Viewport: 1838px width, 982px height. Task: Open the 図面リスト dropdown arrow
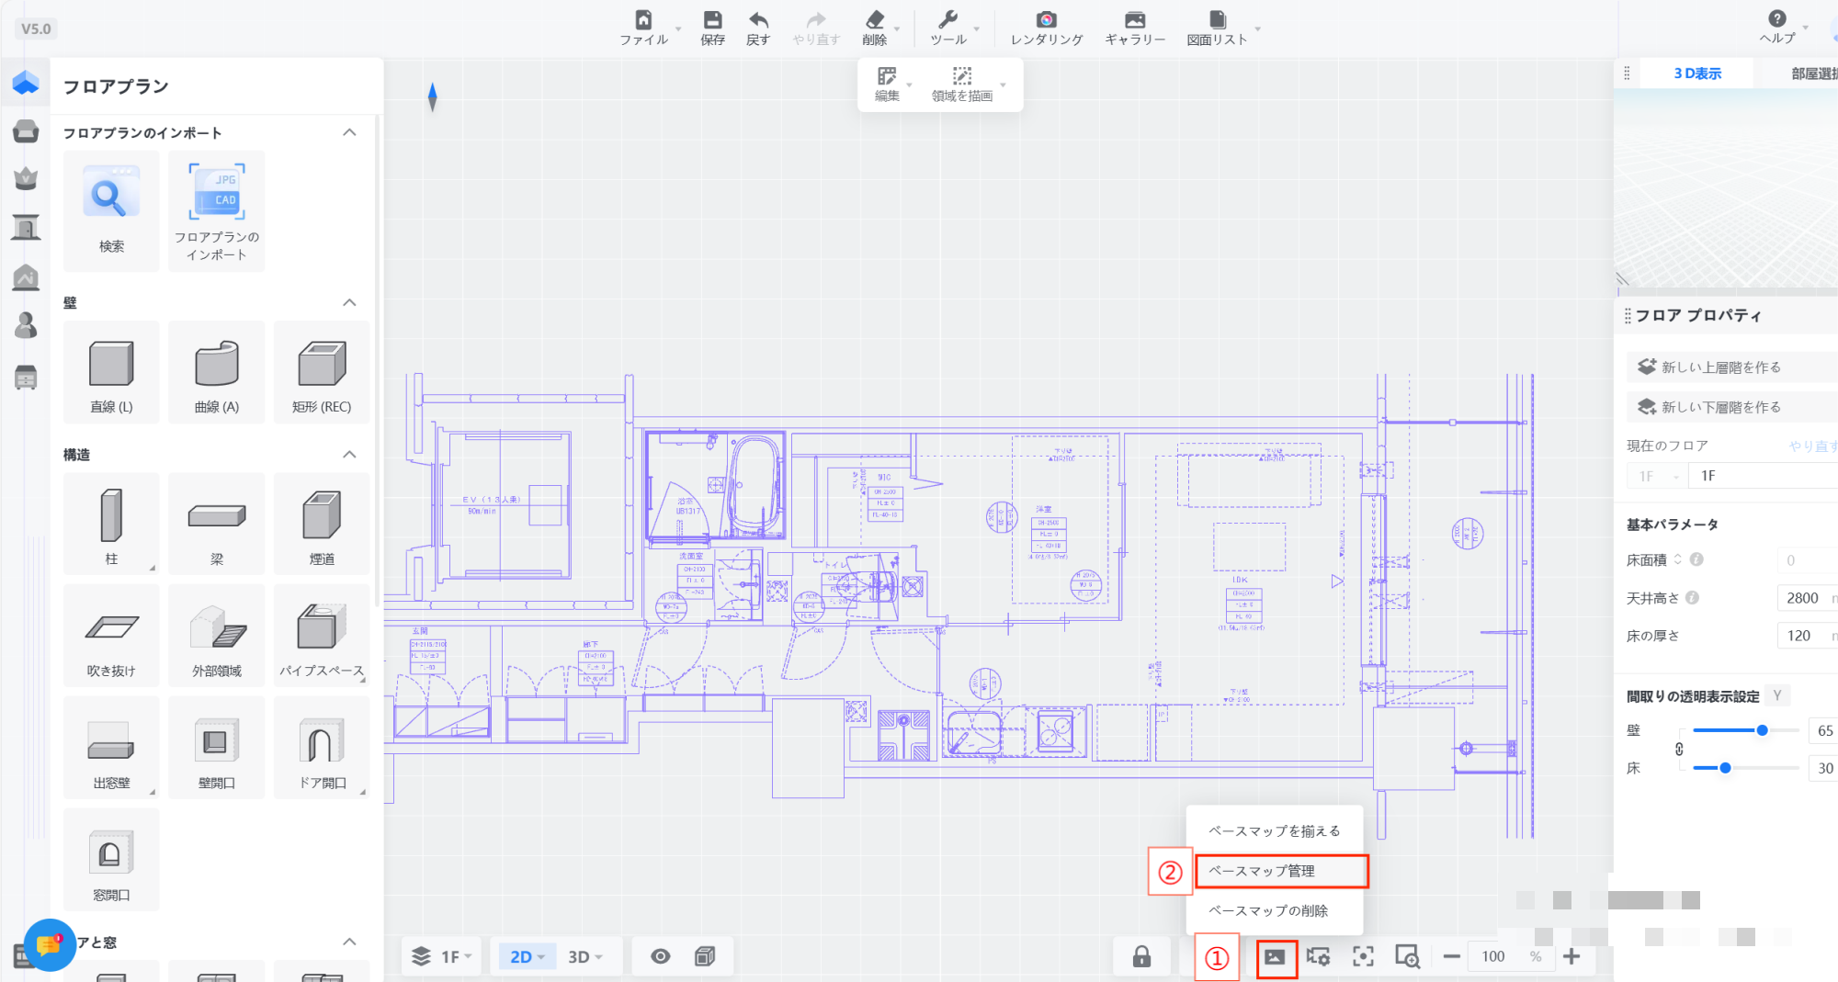pos(1257,29)
